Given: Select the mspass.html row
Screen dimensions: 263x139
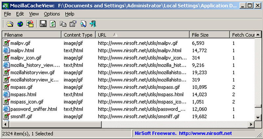Looking at the screenshot, I should (x=129, y=94).
